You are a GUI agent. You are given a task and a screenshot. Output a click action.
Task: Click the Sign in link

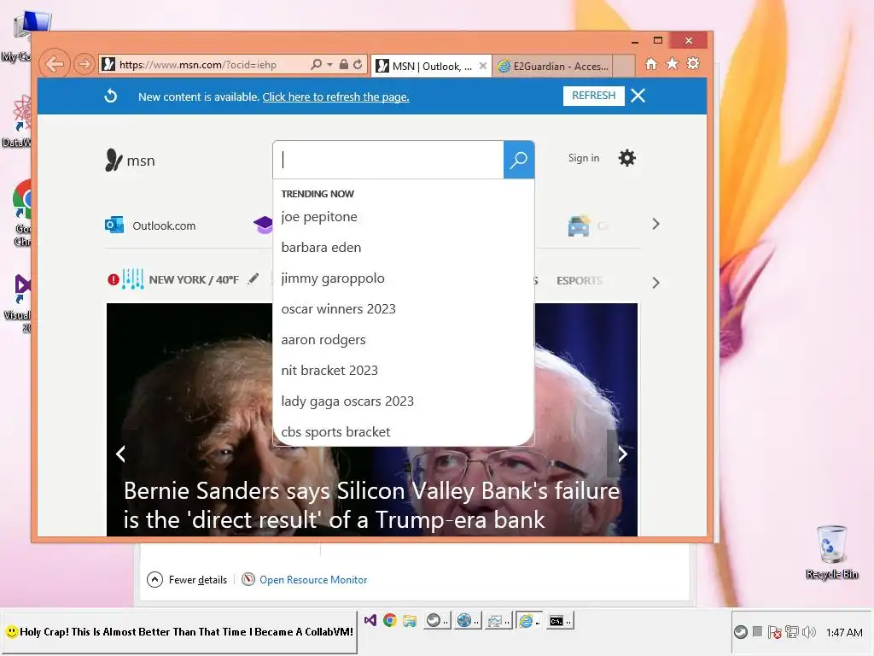click(x=584, y=158)
